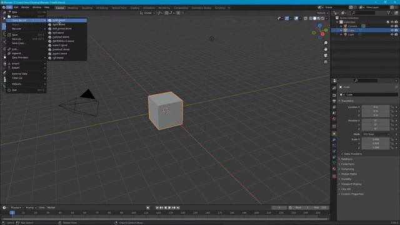Open the Modifiers wrench properties tab
Screen dimensions: 400x225
point(334,140)
